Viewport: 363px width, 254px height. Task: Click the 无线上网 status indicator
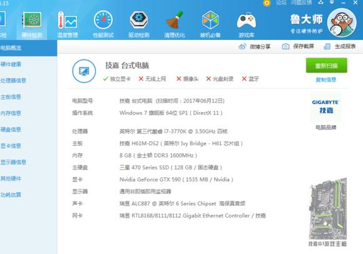pos(152,79)
